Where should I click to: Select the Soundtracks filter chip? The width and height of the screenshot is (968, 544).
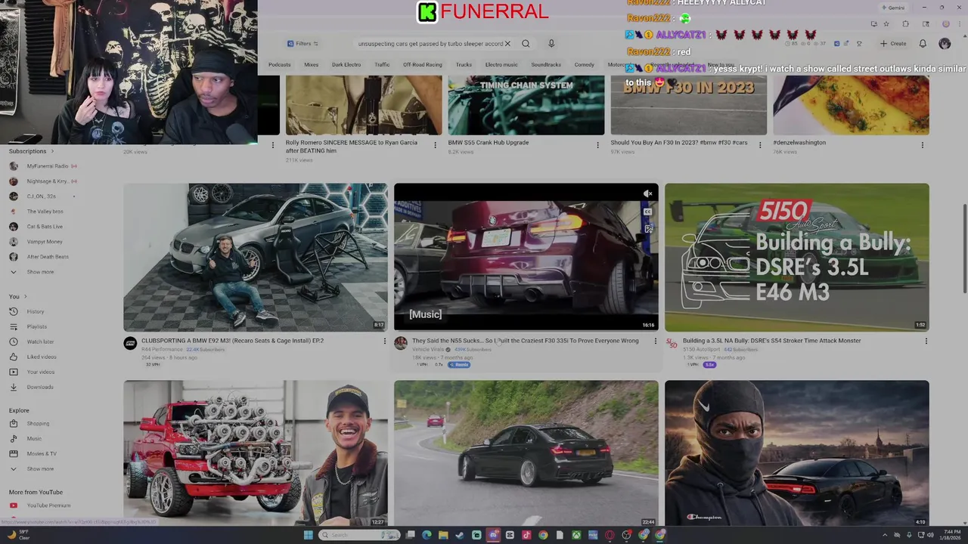[x=546, y=65]
